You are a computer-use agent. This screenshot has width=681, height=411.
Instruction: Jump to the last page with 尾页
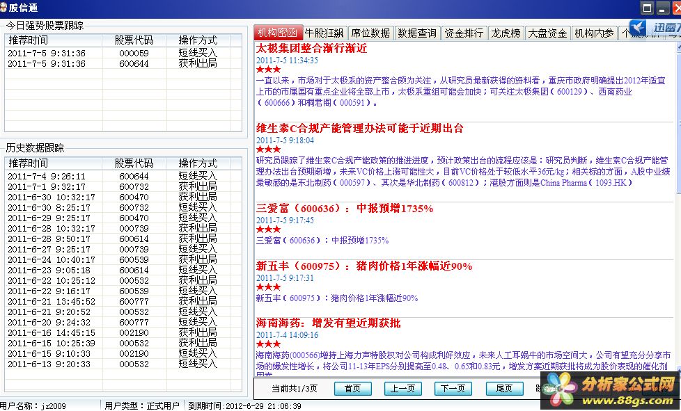click(504, 389)
